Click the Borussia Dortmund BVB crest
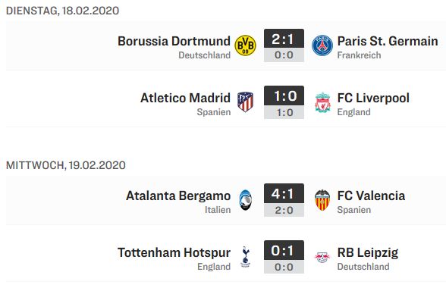 coord(245,45)
